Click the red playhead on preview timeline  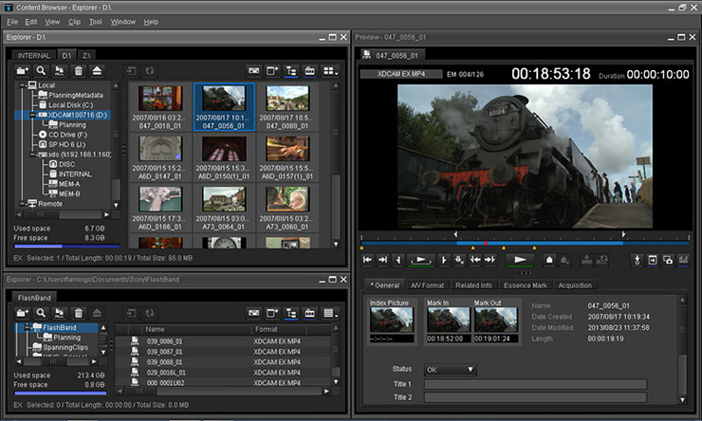click(x=487, y=243)
